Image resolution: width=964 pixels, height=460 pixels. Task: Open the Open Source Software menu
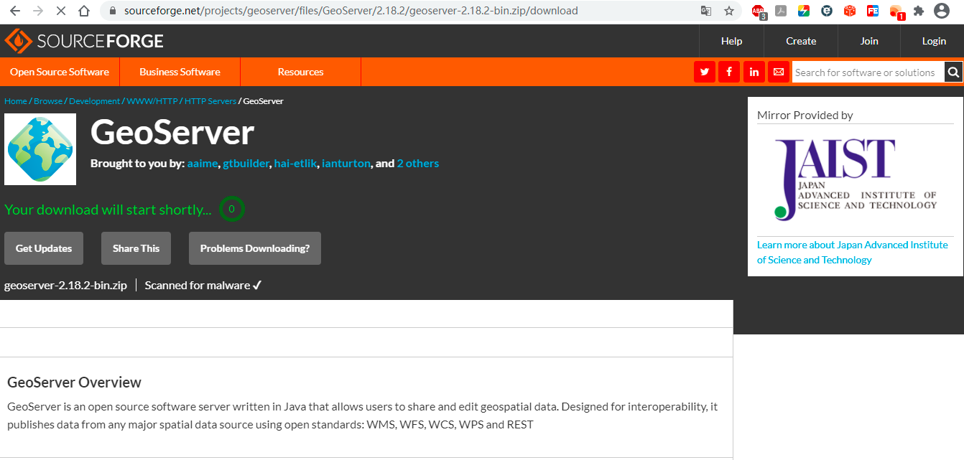(x=60, y=72)
